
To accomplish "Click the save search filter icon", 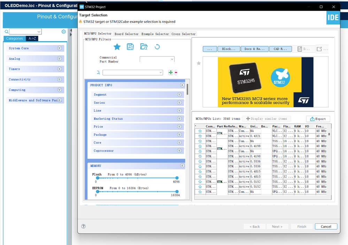I will tap(130, 47).
